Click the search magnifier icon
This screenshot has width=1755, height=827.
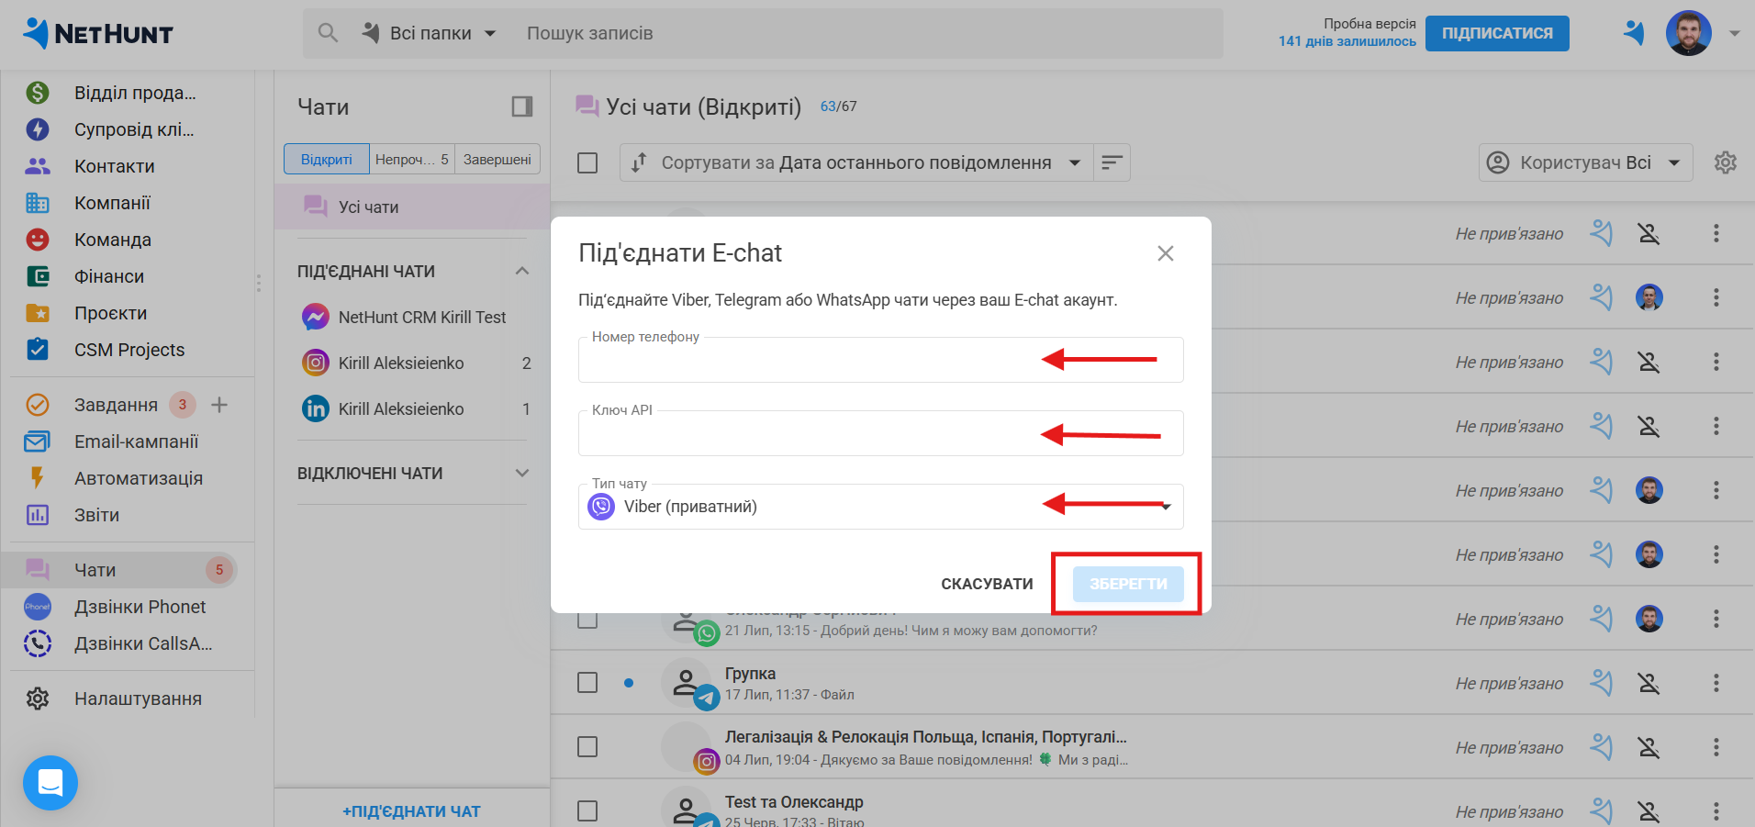(328, 33)
